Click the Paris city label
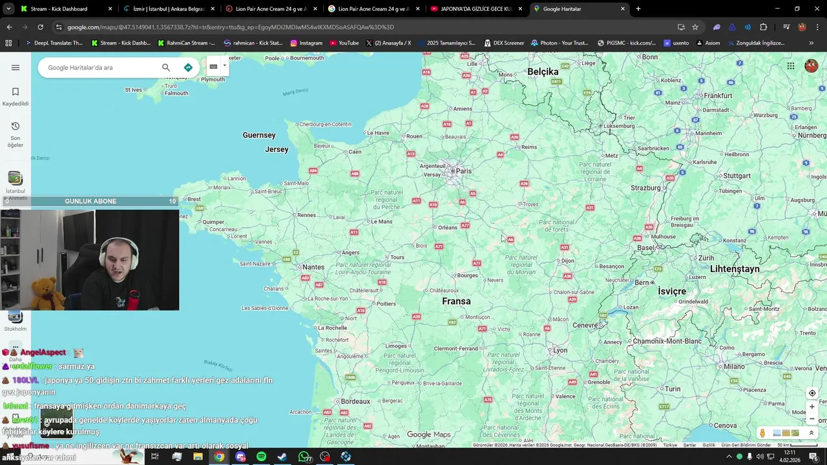The image size is (827, 465). tap(464, 171)
